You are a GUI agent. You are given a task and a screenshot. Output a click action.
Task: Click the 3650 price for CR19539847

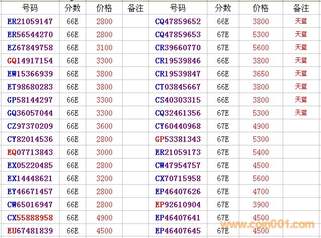260,74
